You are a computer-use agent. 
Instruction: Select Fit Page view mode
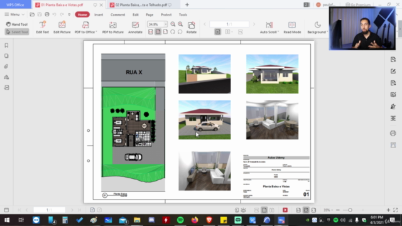158,32
